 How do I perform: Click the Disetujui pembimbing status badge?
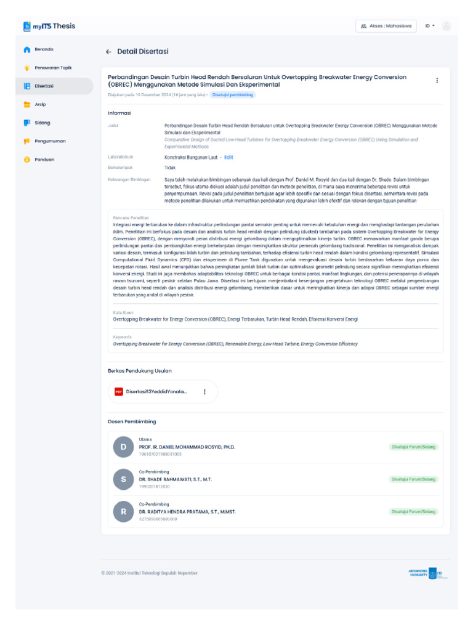point(233,95)
